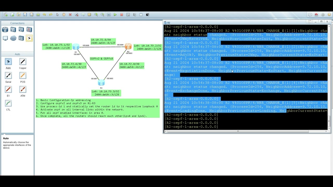The height and width of the screenshot is (187, 333).
Task: Click the 10.10.72.0/30 link label
Action: point(132,66)
